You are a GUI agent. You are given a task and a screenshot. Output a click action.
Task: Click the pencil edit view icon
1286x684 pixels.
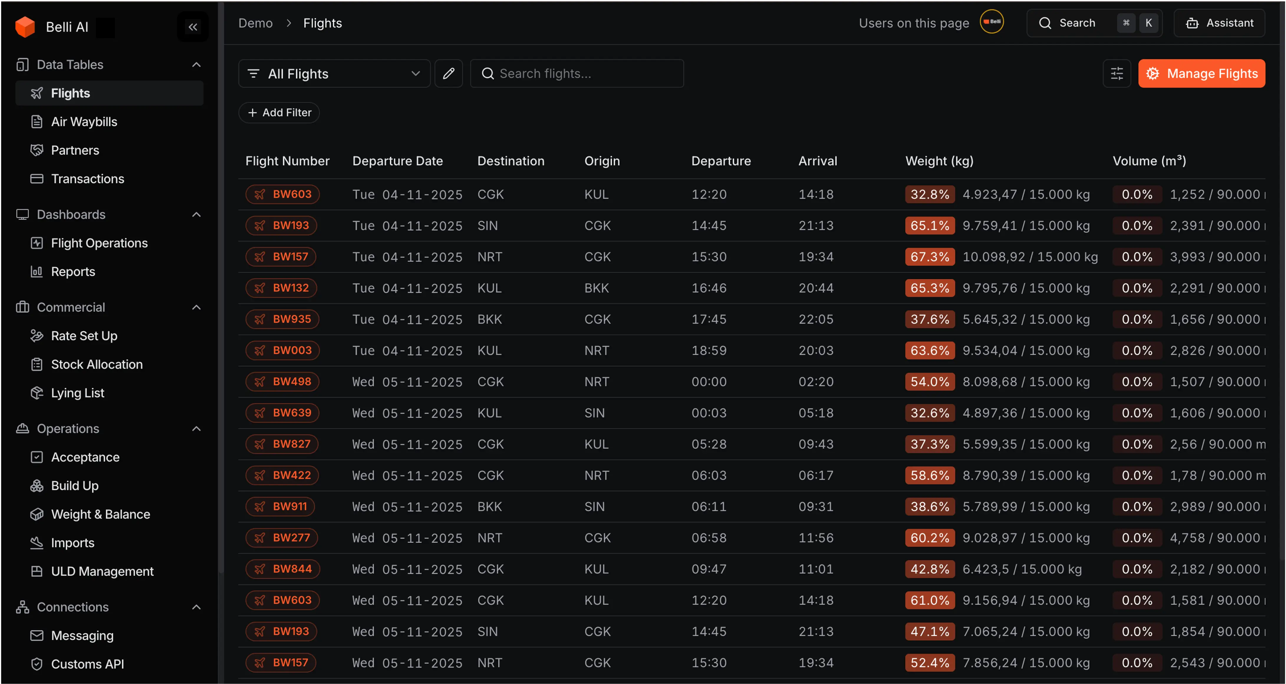pos(448,73)
